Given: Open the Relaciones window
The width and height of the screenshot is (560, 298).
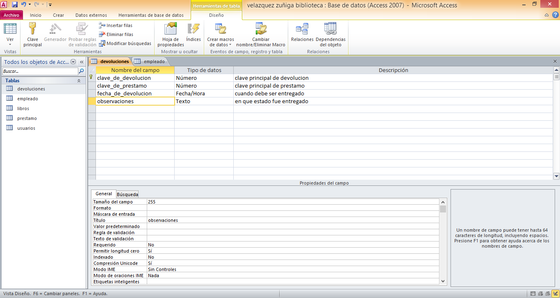Looking at the screenshot, I should 302,33.
